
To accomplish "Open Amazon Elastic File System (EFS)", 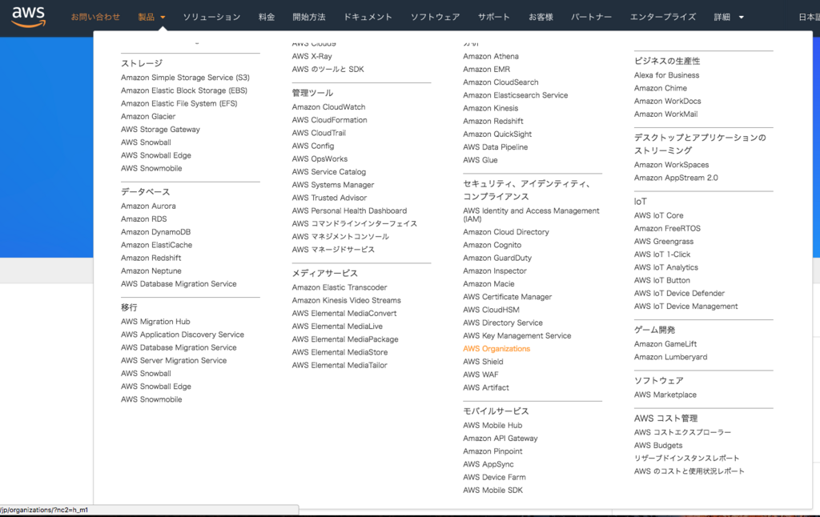I will click(x=179, y=103).
